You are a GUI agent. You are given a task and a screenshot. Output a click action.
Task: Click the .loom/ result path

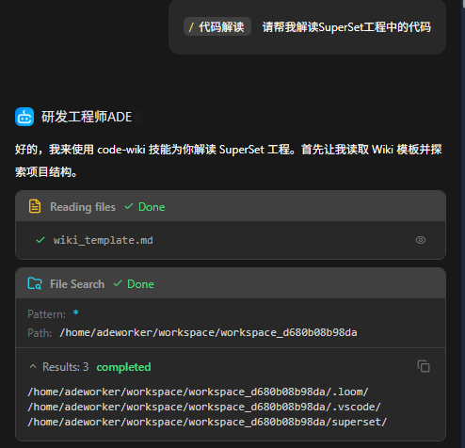point(198,392)
